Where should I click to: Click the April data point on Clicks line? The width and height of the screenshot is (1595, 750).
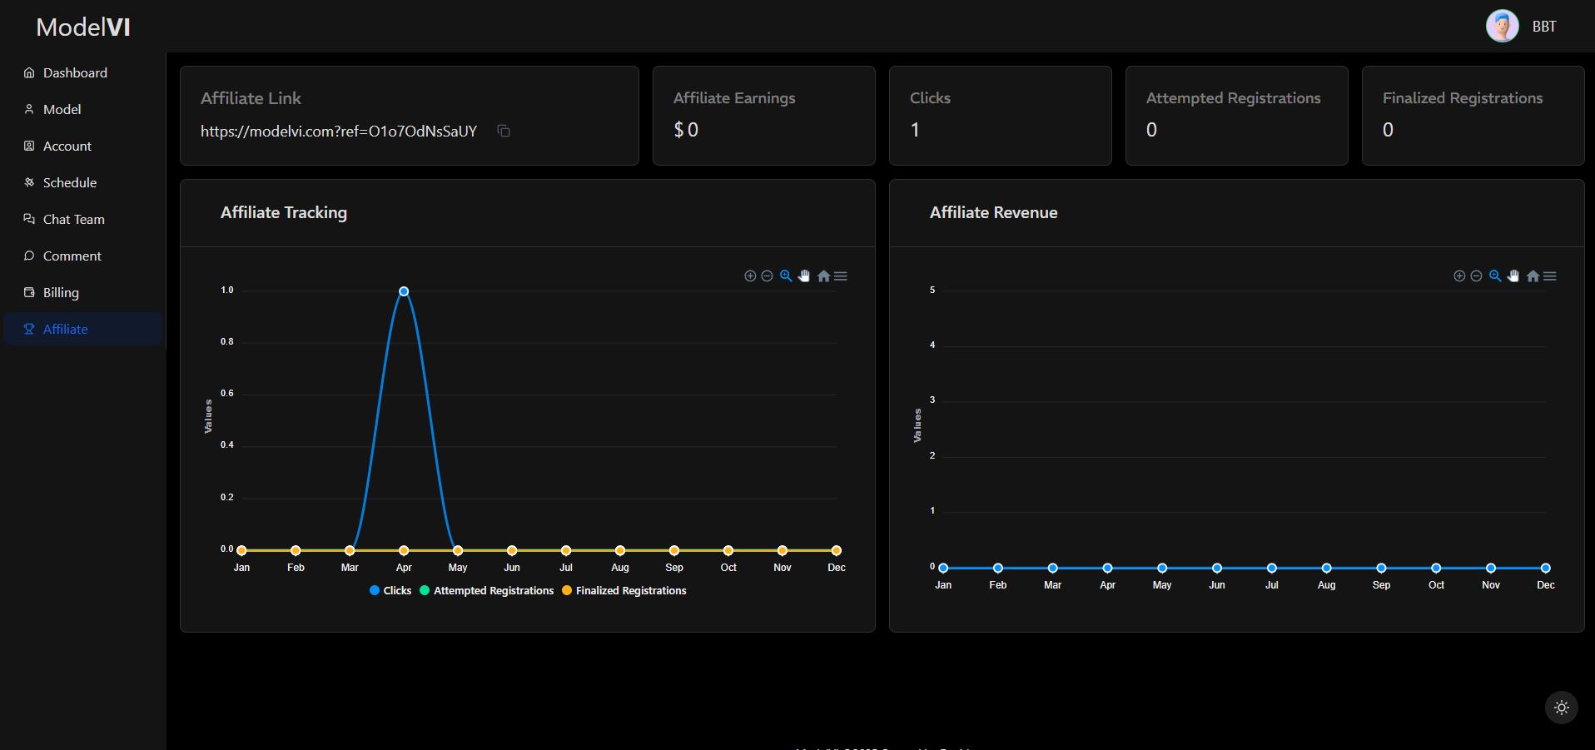click(404, 291)
